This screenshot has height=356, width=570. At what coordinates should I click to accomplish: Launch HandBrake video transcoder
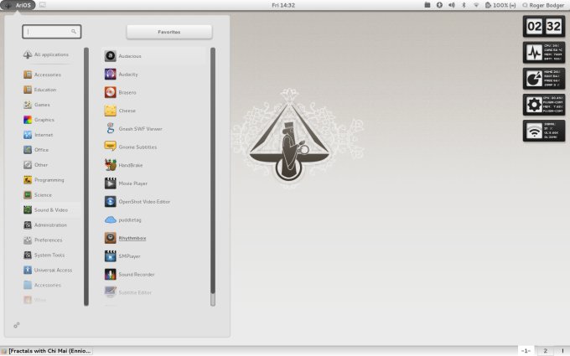pos(130,165)
